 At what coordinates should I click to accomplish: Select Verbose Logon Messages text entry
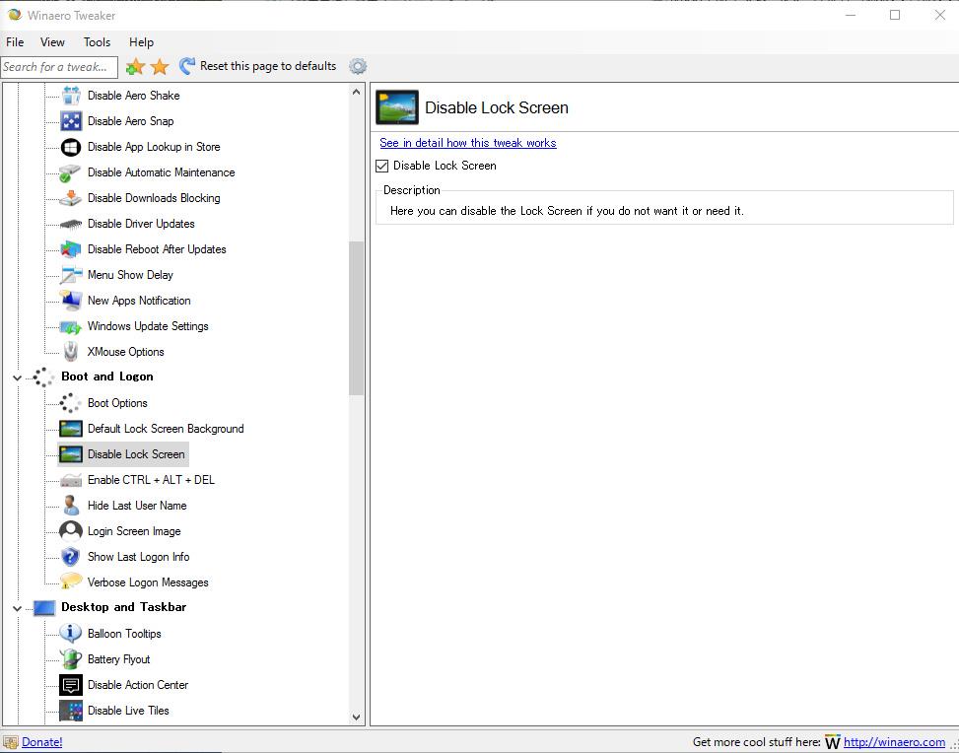pos(148,582)
